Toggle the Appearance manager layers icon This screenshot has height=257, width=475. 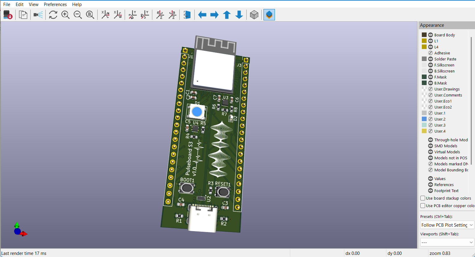269,15
